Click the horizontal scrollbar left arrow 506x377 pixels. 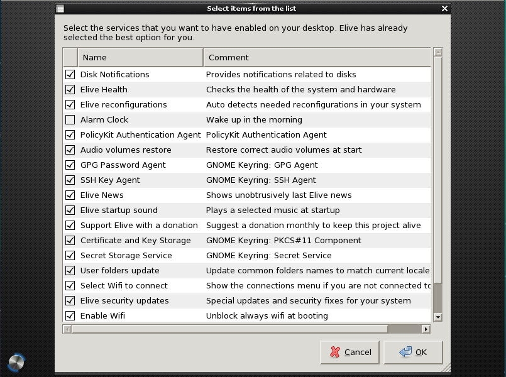(x=67, y=329)
